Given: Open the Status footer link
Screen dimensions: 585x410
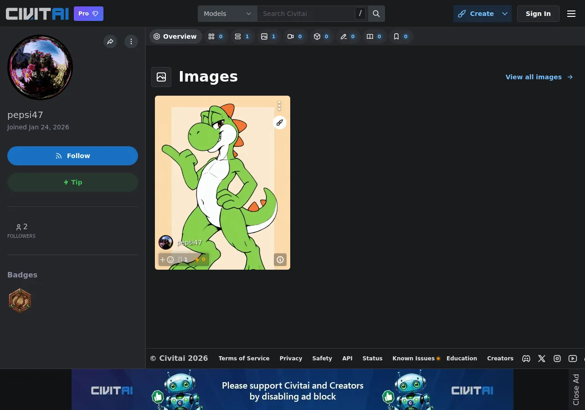Looking at the screenshot, I should pos(373,359).
